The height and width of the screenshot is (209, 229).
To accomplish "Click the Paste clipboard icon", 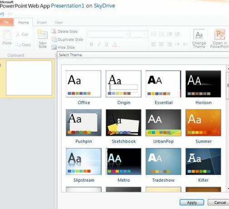I will point(7,35).
